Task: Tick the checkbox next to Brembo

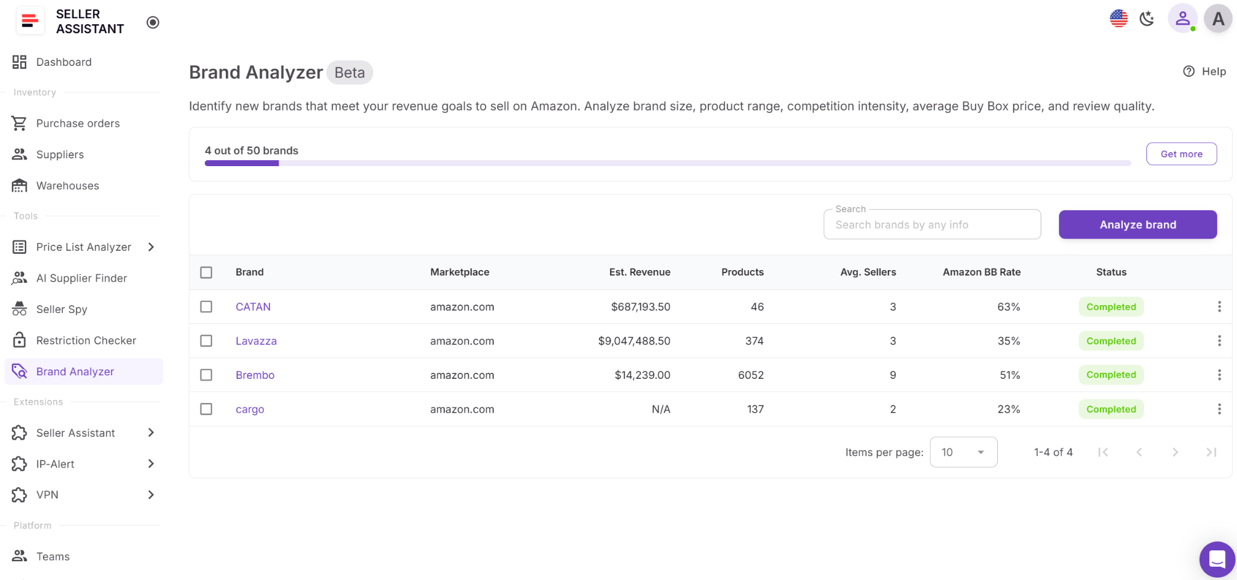Action: click(206, 375)
